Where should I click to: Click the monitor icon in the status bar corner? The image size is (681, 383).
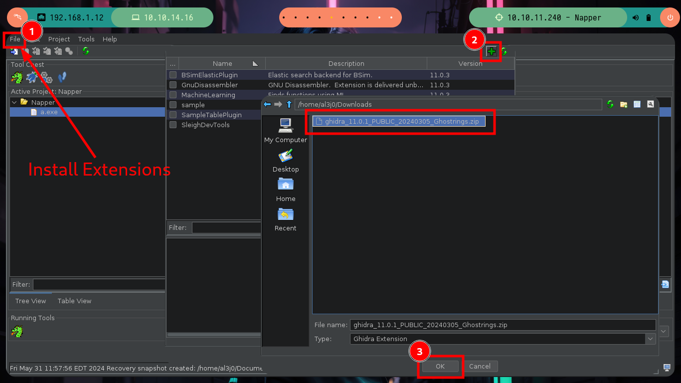[667, 368]
